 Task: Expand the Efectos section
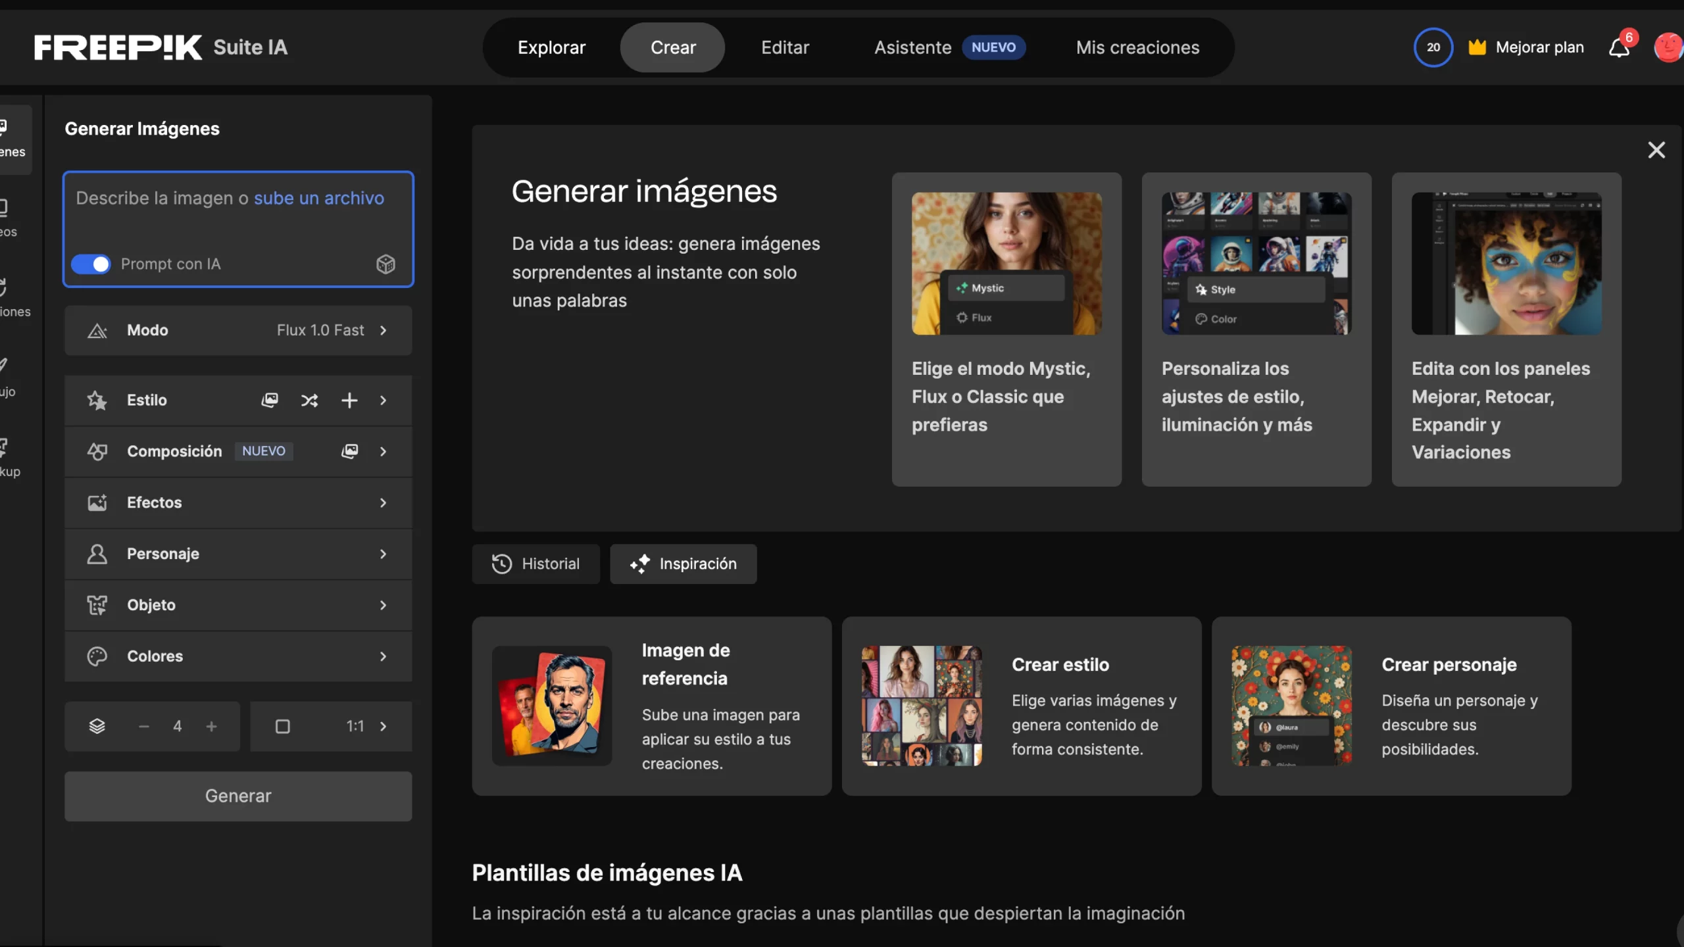click(238, 502)
